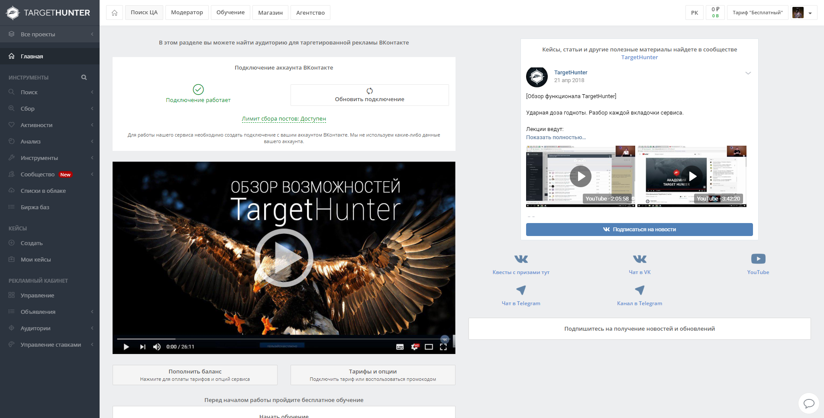Open the Обучение tab
824x418 pixels.
tap(230, 13)
